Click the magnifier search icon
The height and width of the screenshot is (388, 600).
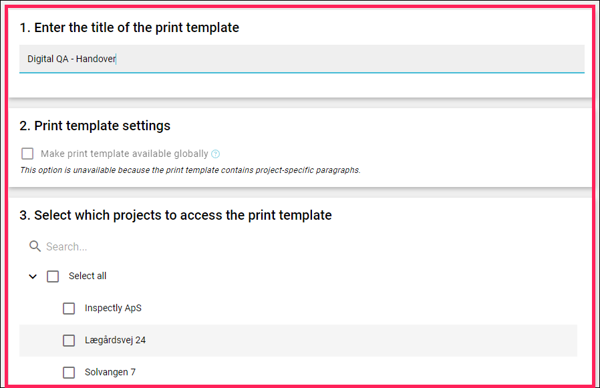(x=35, y=246)
